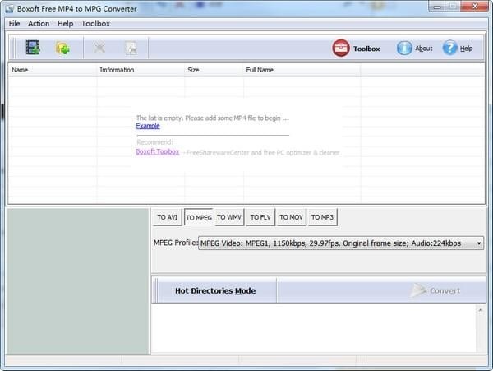
Task: Switch to the TO MPEG tab
Action: [x=199, y=217]
